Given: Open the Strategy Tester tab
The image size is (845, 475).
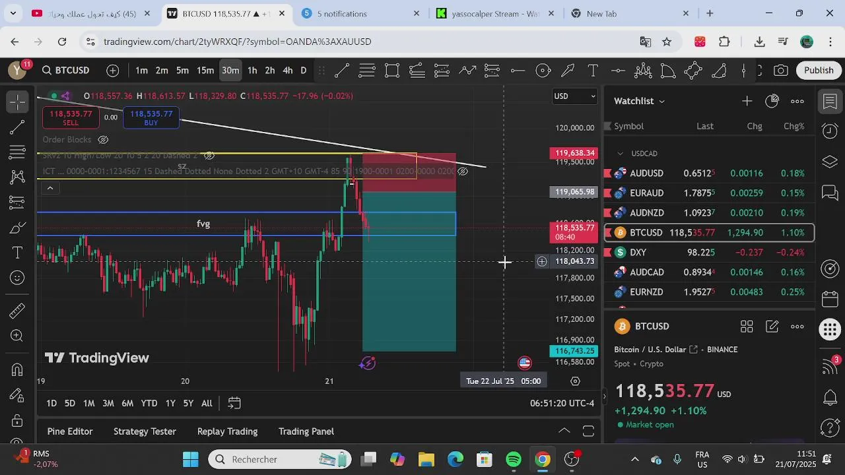Looking at the screenshot, I should (145, 431).
